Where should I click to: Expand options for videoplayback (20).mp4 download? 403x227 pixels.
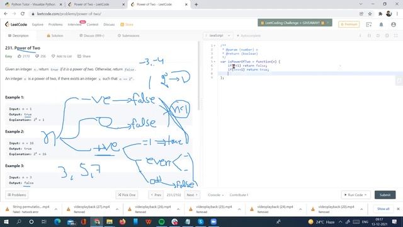tap(361, 209)
